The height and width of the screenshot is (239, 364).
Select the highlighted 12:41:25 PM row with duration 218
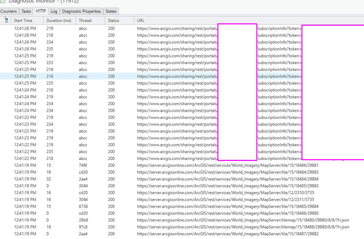[x=182, y=76]
